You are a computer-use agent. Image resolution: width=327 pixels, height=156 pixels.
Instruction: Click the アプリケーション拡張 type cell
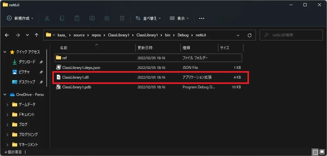coord(197,77)
